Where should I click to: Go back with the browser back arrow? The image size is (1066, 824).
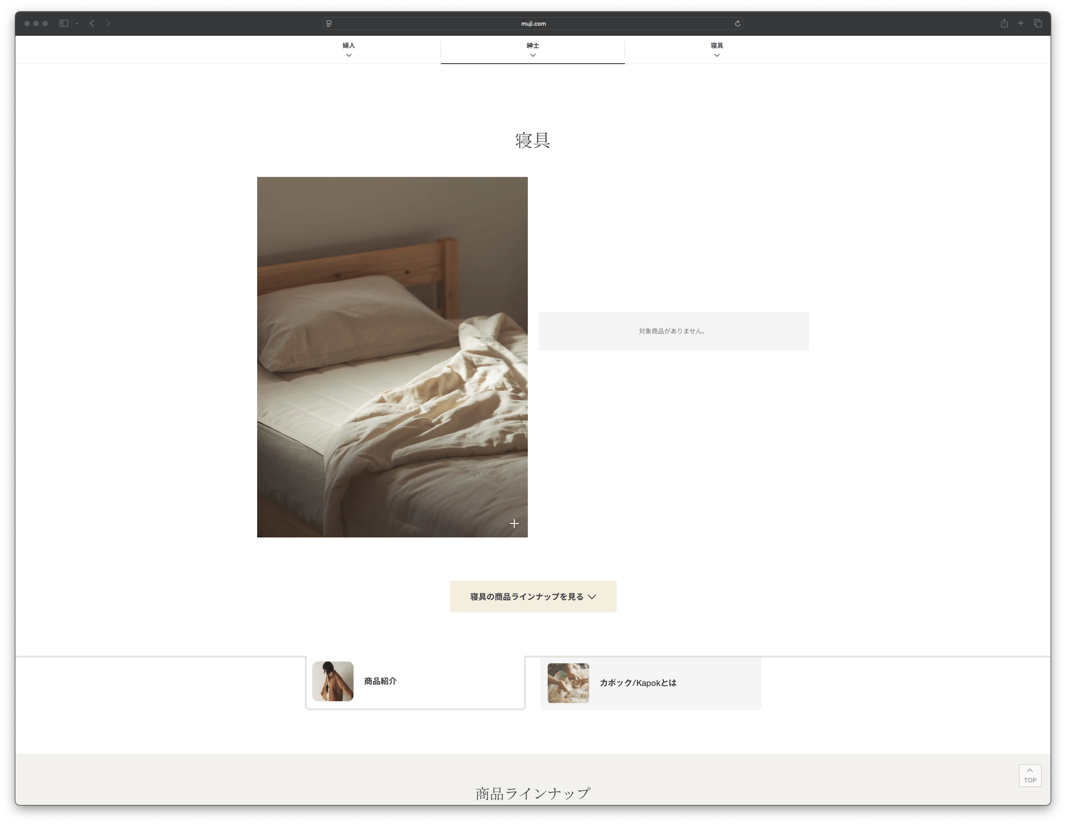92,23
